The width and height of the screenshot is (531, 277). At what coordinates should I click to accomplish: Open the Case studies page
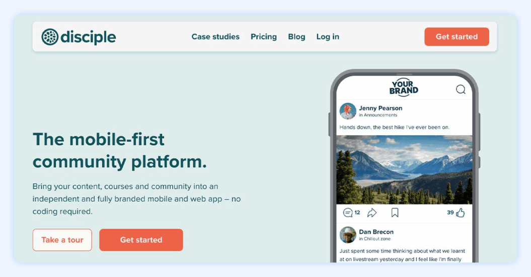(x=215, y=37)
